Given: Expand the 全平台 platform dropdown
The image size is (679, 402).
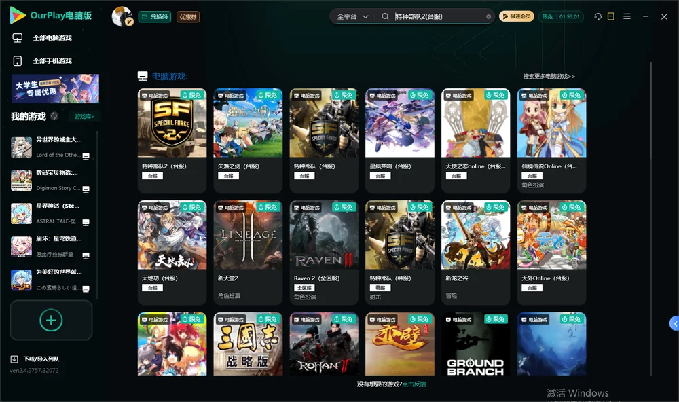Looking at the screenshot, I should (352, 16).
